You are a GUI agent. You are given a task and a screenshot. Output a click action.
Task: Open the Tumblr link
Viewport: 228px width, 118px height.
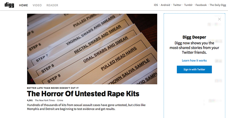(188, 5)
